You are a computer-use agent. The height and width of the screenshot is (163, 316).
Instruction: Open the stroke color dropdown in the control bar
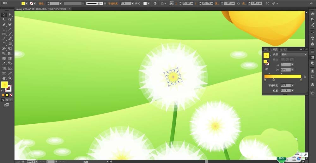[x=35, y=3]
